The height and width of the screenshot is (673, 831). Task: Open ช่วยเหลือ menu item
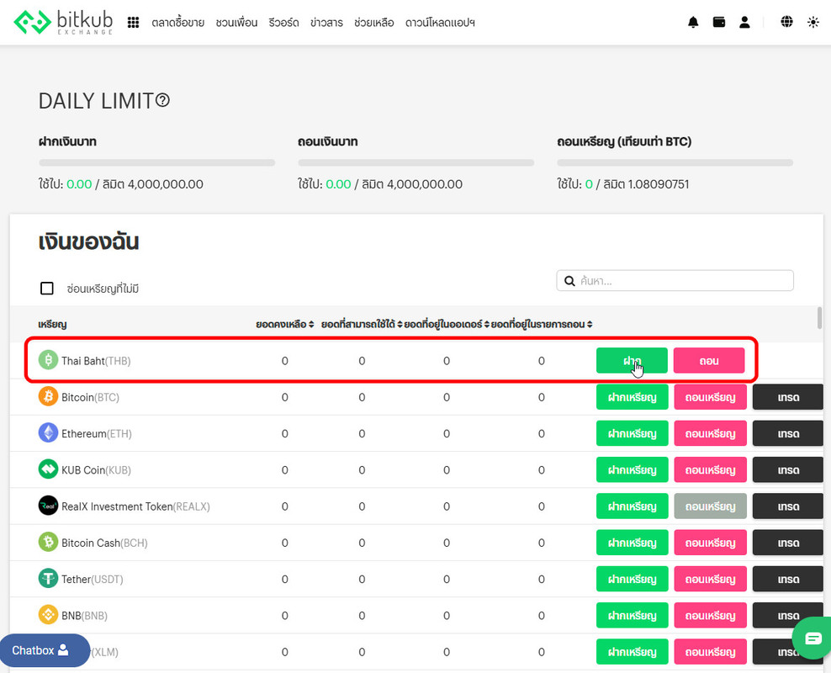pos(374,23)
